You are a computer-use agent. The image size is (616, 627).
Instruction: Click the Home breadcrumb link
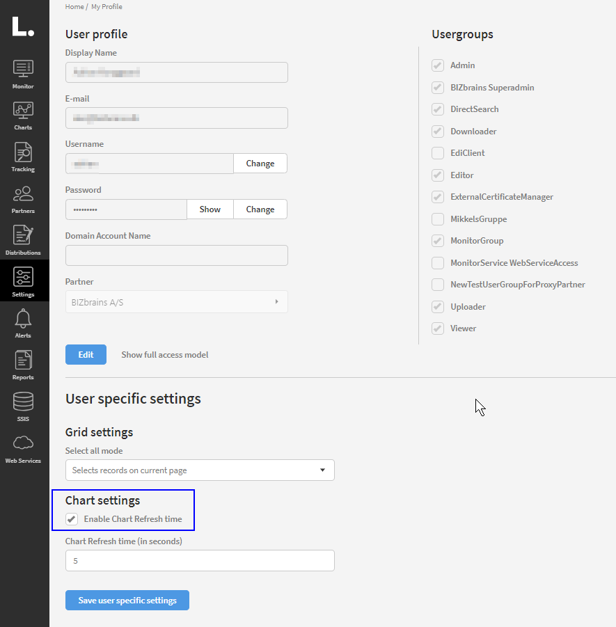click(x=74, y=6)
